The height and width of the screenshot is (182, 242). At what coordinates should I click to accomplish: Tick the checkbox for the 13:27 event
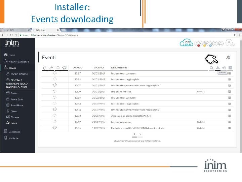pos(230,73)
